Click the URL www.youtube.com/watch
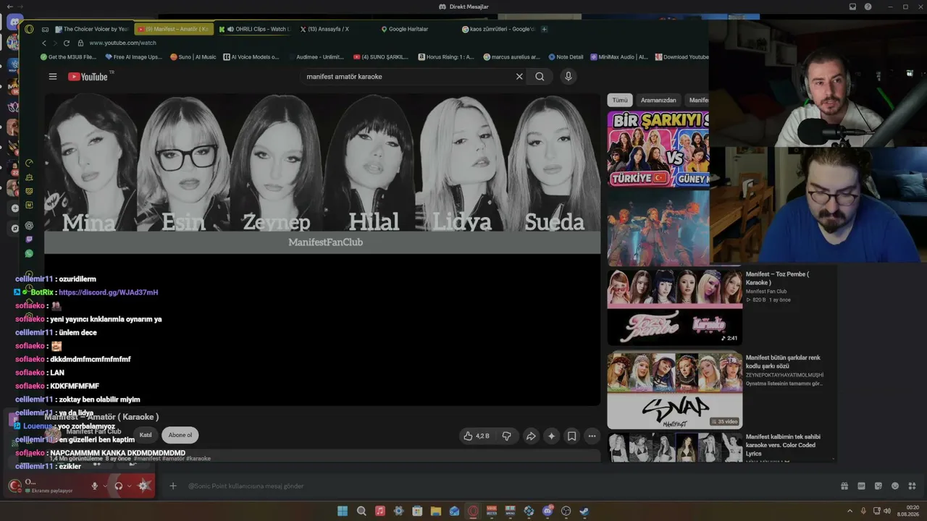Viewport: 927px width, 521px height. click(x=123, y=43)
